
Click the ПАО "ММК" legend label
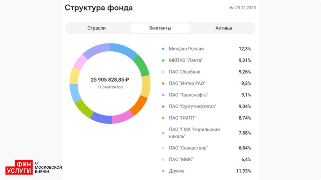click(x=181, y=160)
